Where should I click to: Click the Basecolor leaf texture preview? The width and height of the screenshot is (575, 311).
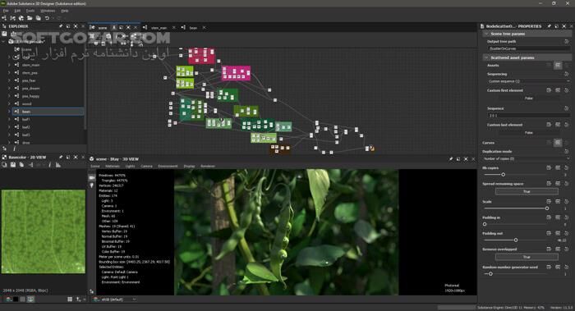coord(44,231)
